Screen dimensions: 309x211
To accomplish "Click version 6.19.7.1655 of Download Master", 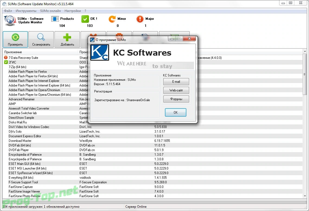I will coord(162,141).
